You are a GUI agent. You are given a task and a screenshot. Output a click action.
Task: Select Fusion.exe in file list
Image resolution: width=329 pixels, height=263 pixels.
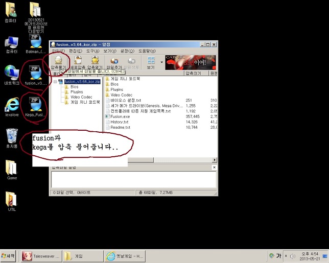120,116
